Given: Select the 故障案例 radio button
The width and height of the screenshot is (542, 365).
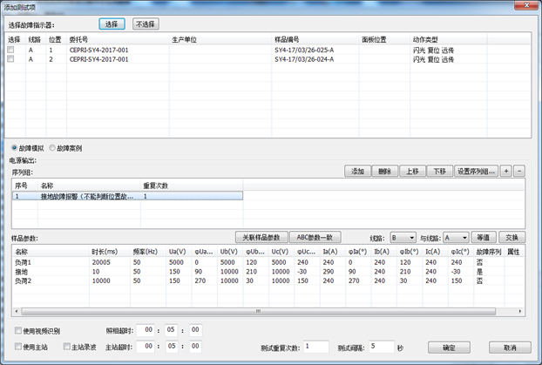Looking at the screenshot, I should (x=52, y=148).
